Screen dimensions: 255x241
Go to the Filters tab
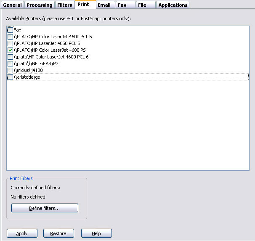64,5
